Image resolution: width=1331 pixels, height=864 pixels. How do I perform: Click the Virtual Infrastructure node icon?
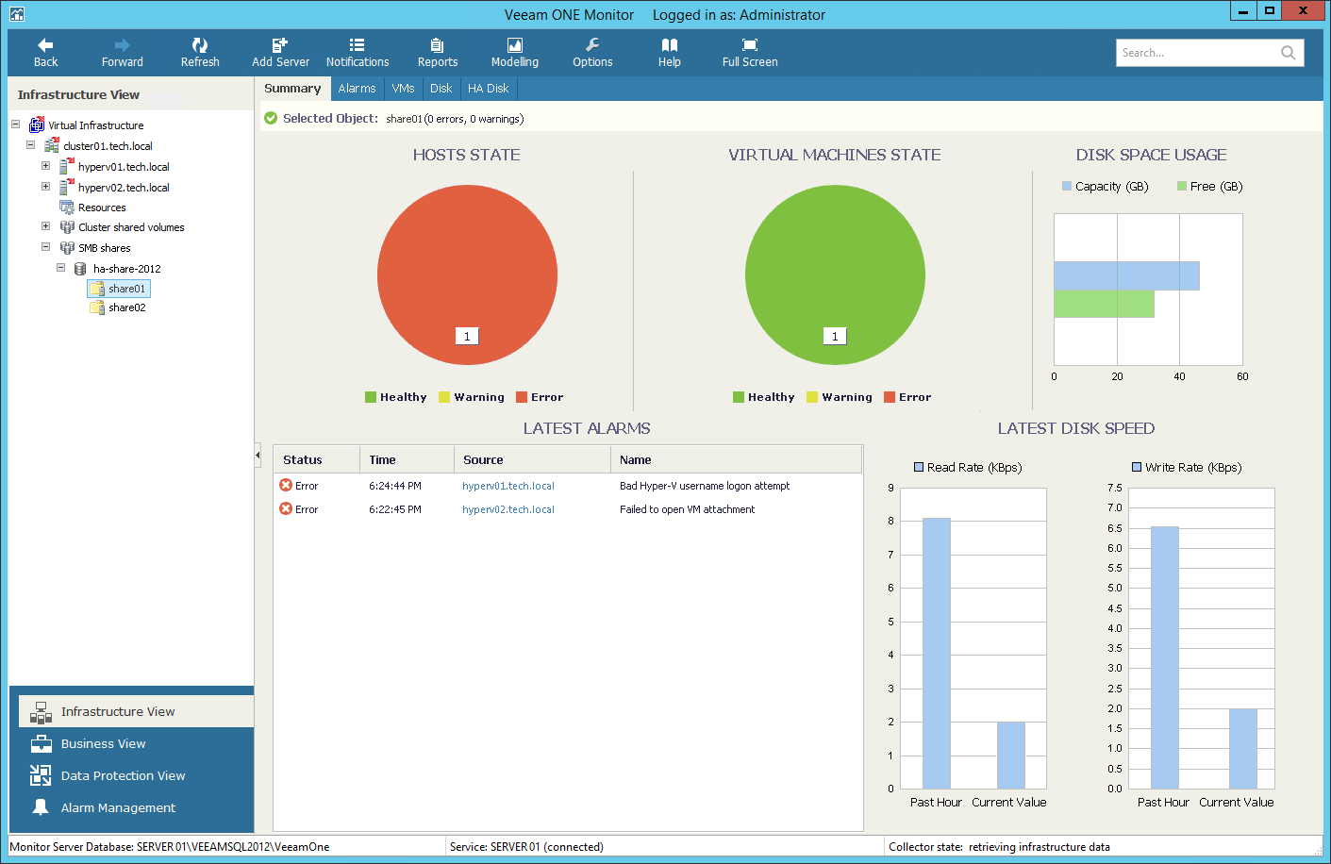37,125
